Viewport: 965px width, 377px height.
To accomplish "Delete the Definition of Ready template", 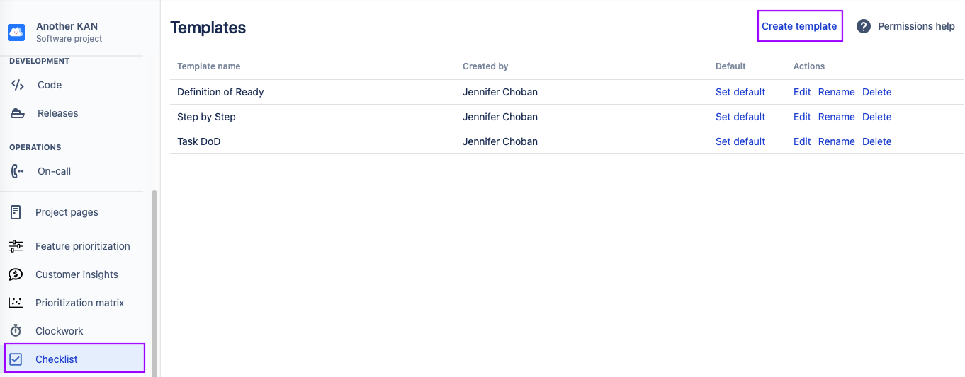I will tap(876, 92).
